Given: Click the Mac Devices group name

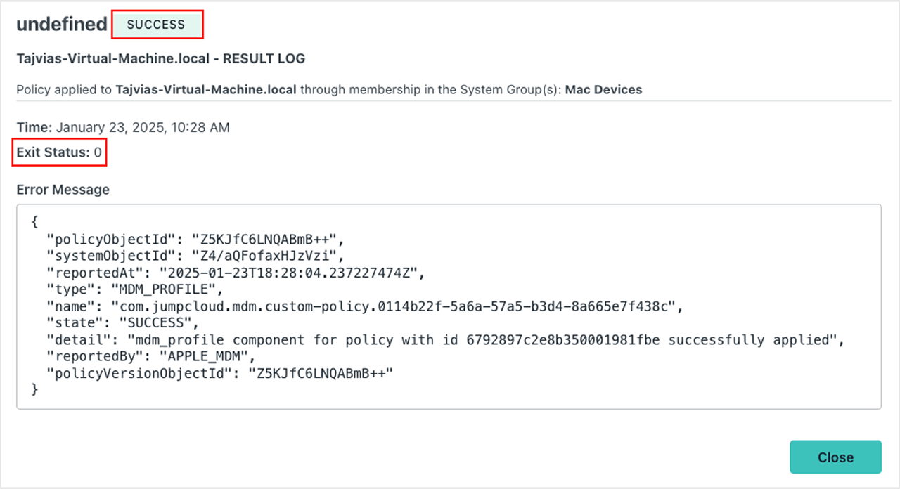Looking at the screenshot, I should (603, 90).
